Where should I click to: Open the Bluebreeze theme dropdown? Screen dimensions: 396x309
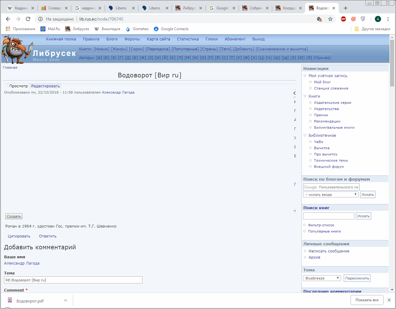[x=322, y=278]
